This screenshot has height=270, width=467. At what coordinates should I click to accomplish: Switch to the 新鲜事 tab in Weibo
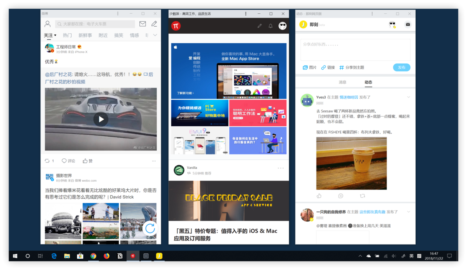point(85,35)
